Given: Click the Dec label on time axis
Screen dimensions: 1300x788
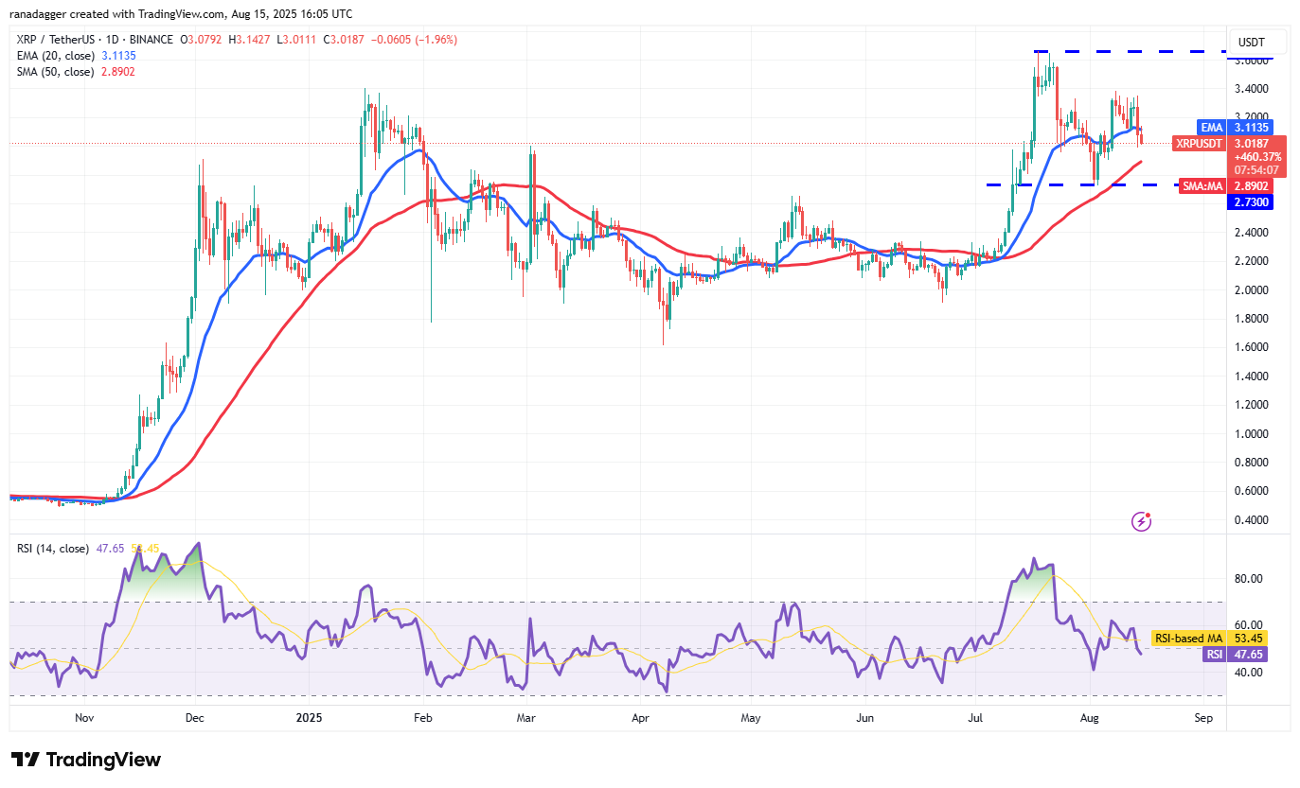Looking at the screenshot, I should click(x=194, y=718).
